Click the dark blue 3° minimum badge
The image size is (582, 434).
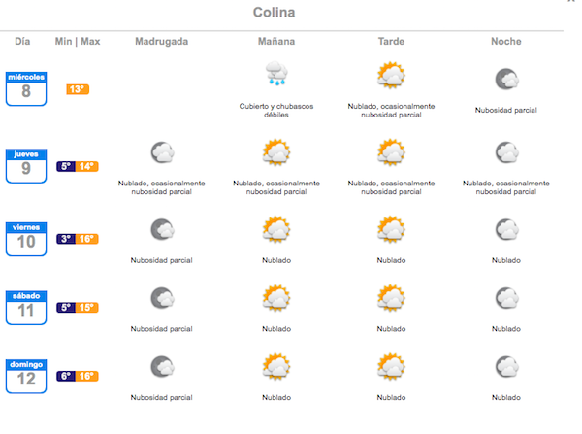pos(66,239)
